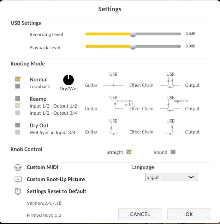Click Settings Reset to Default text

point(57,191)
